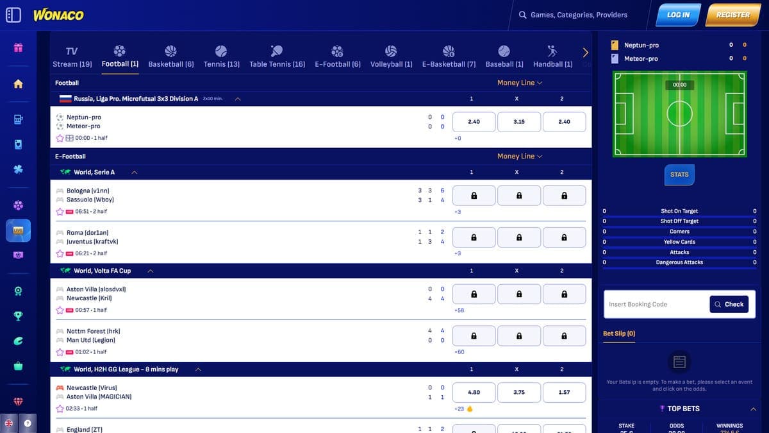This screenshot has height=433, width=769.
Task: Click the Check booking code button
Action: [x=729, y=304]
